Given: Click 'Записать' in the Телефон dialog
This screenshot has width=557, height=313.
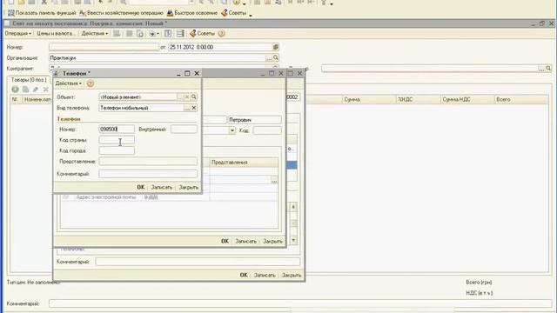Looking at the screenshot, I should coord(162,187).
